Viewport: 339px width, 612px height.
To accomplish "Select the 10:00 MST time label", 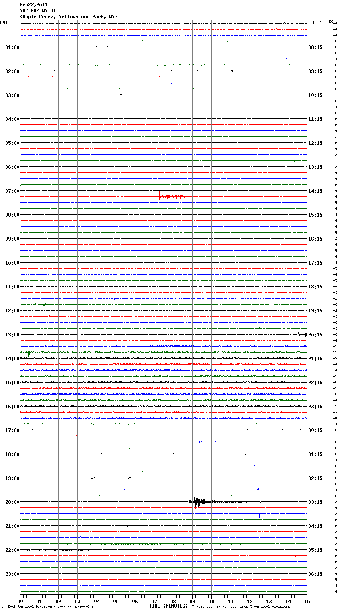I will coord(12,263).
